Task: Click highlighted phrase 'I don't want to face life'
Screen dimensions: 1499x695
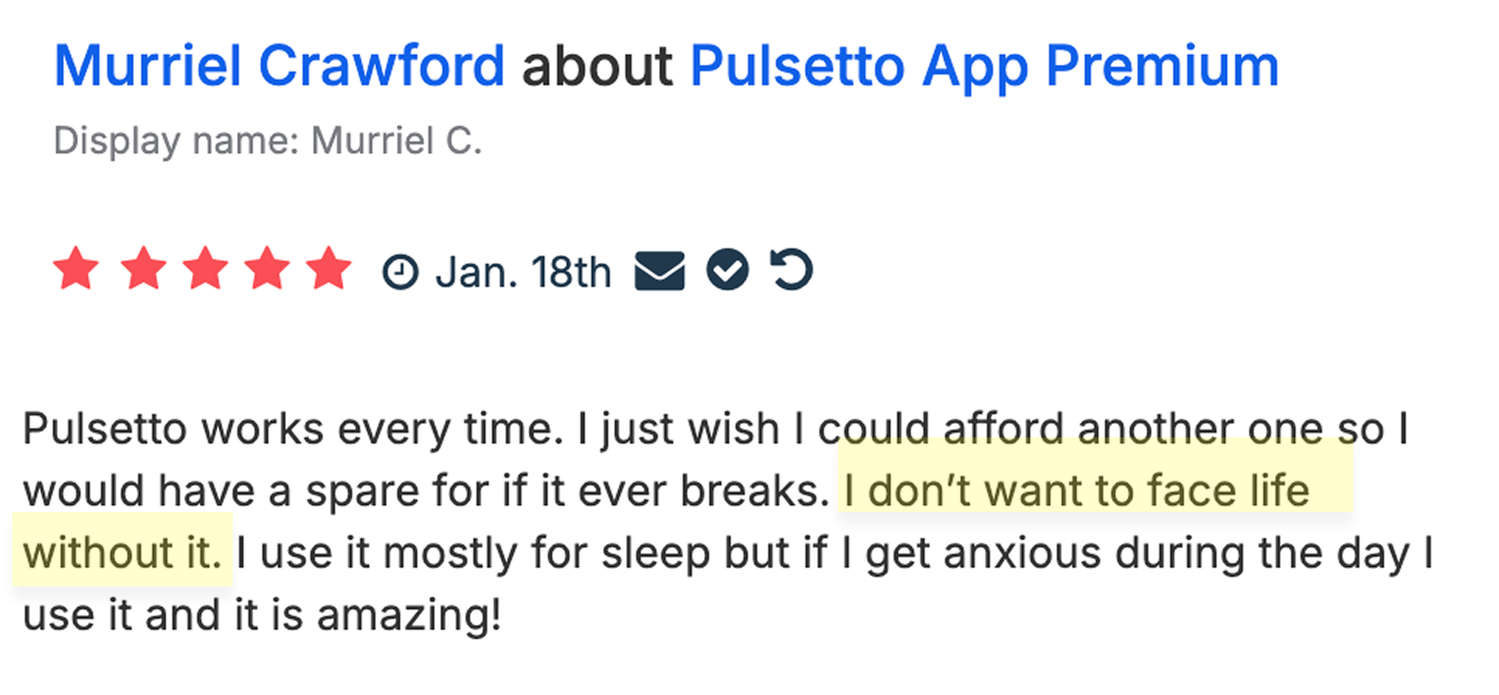Action: pos(1077,491)
